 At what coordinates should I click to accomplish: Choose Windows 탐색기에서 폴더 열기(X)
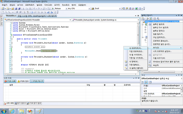click(x=165, y=62)
